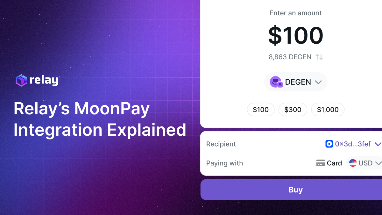Choose Card as the payment method
382x215 pixels.
point(329,163)
